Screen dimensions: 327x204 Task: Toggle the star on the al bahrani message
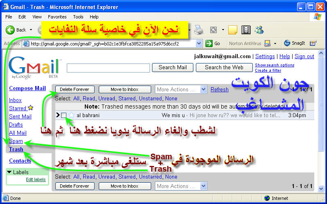(x=71, y=115)
